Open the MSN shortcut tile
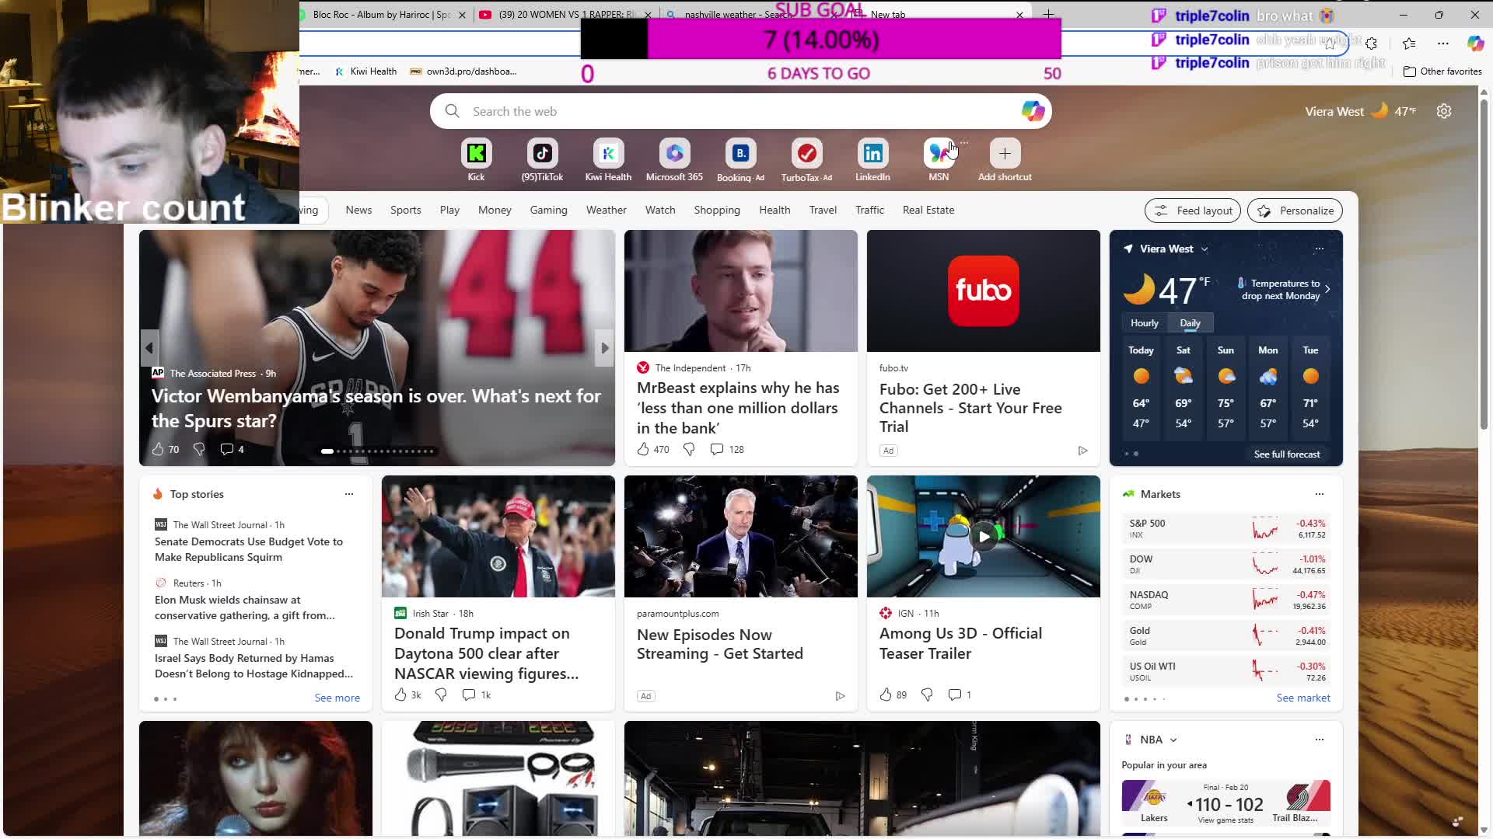This screenshot has height=839, width=1493. [x=939, y=154]
